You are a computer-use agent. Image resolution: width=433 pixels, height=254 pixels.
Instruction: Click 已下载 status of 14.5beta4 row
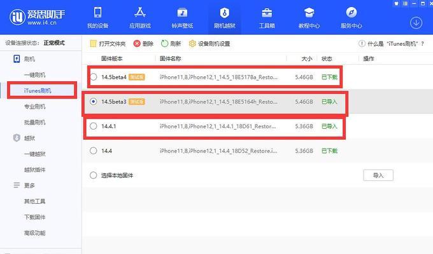(329, 77)
